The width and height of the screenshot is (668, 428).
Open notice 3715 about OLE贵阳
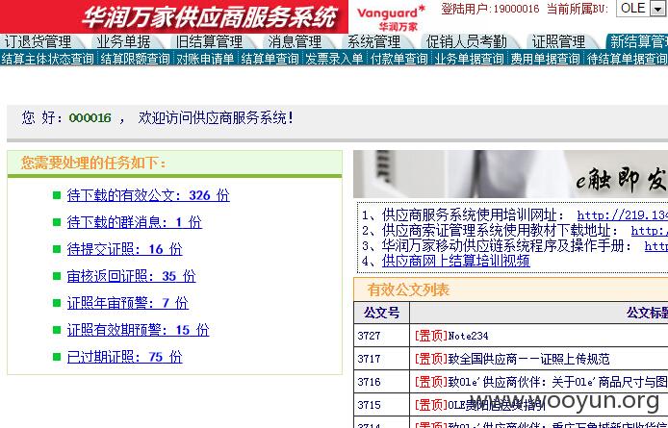click(x=479, y=405)
